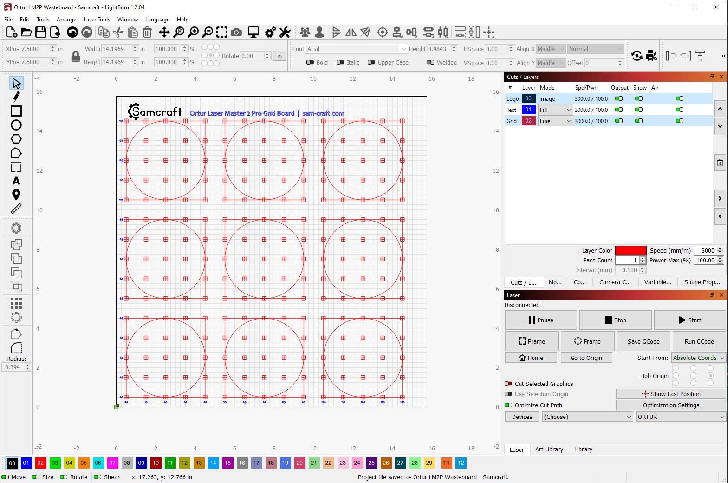
Task: Select the Polygon tool
Action: pos(16,139)
